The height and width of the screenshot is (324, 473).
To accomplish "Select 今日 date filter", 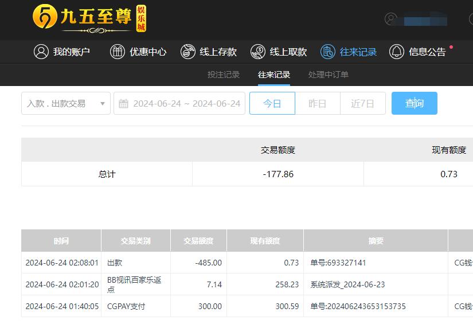I will click(272, 103).
